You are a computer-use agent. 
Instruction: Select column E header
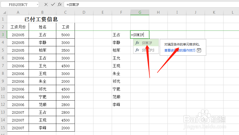tap(102, 12)
